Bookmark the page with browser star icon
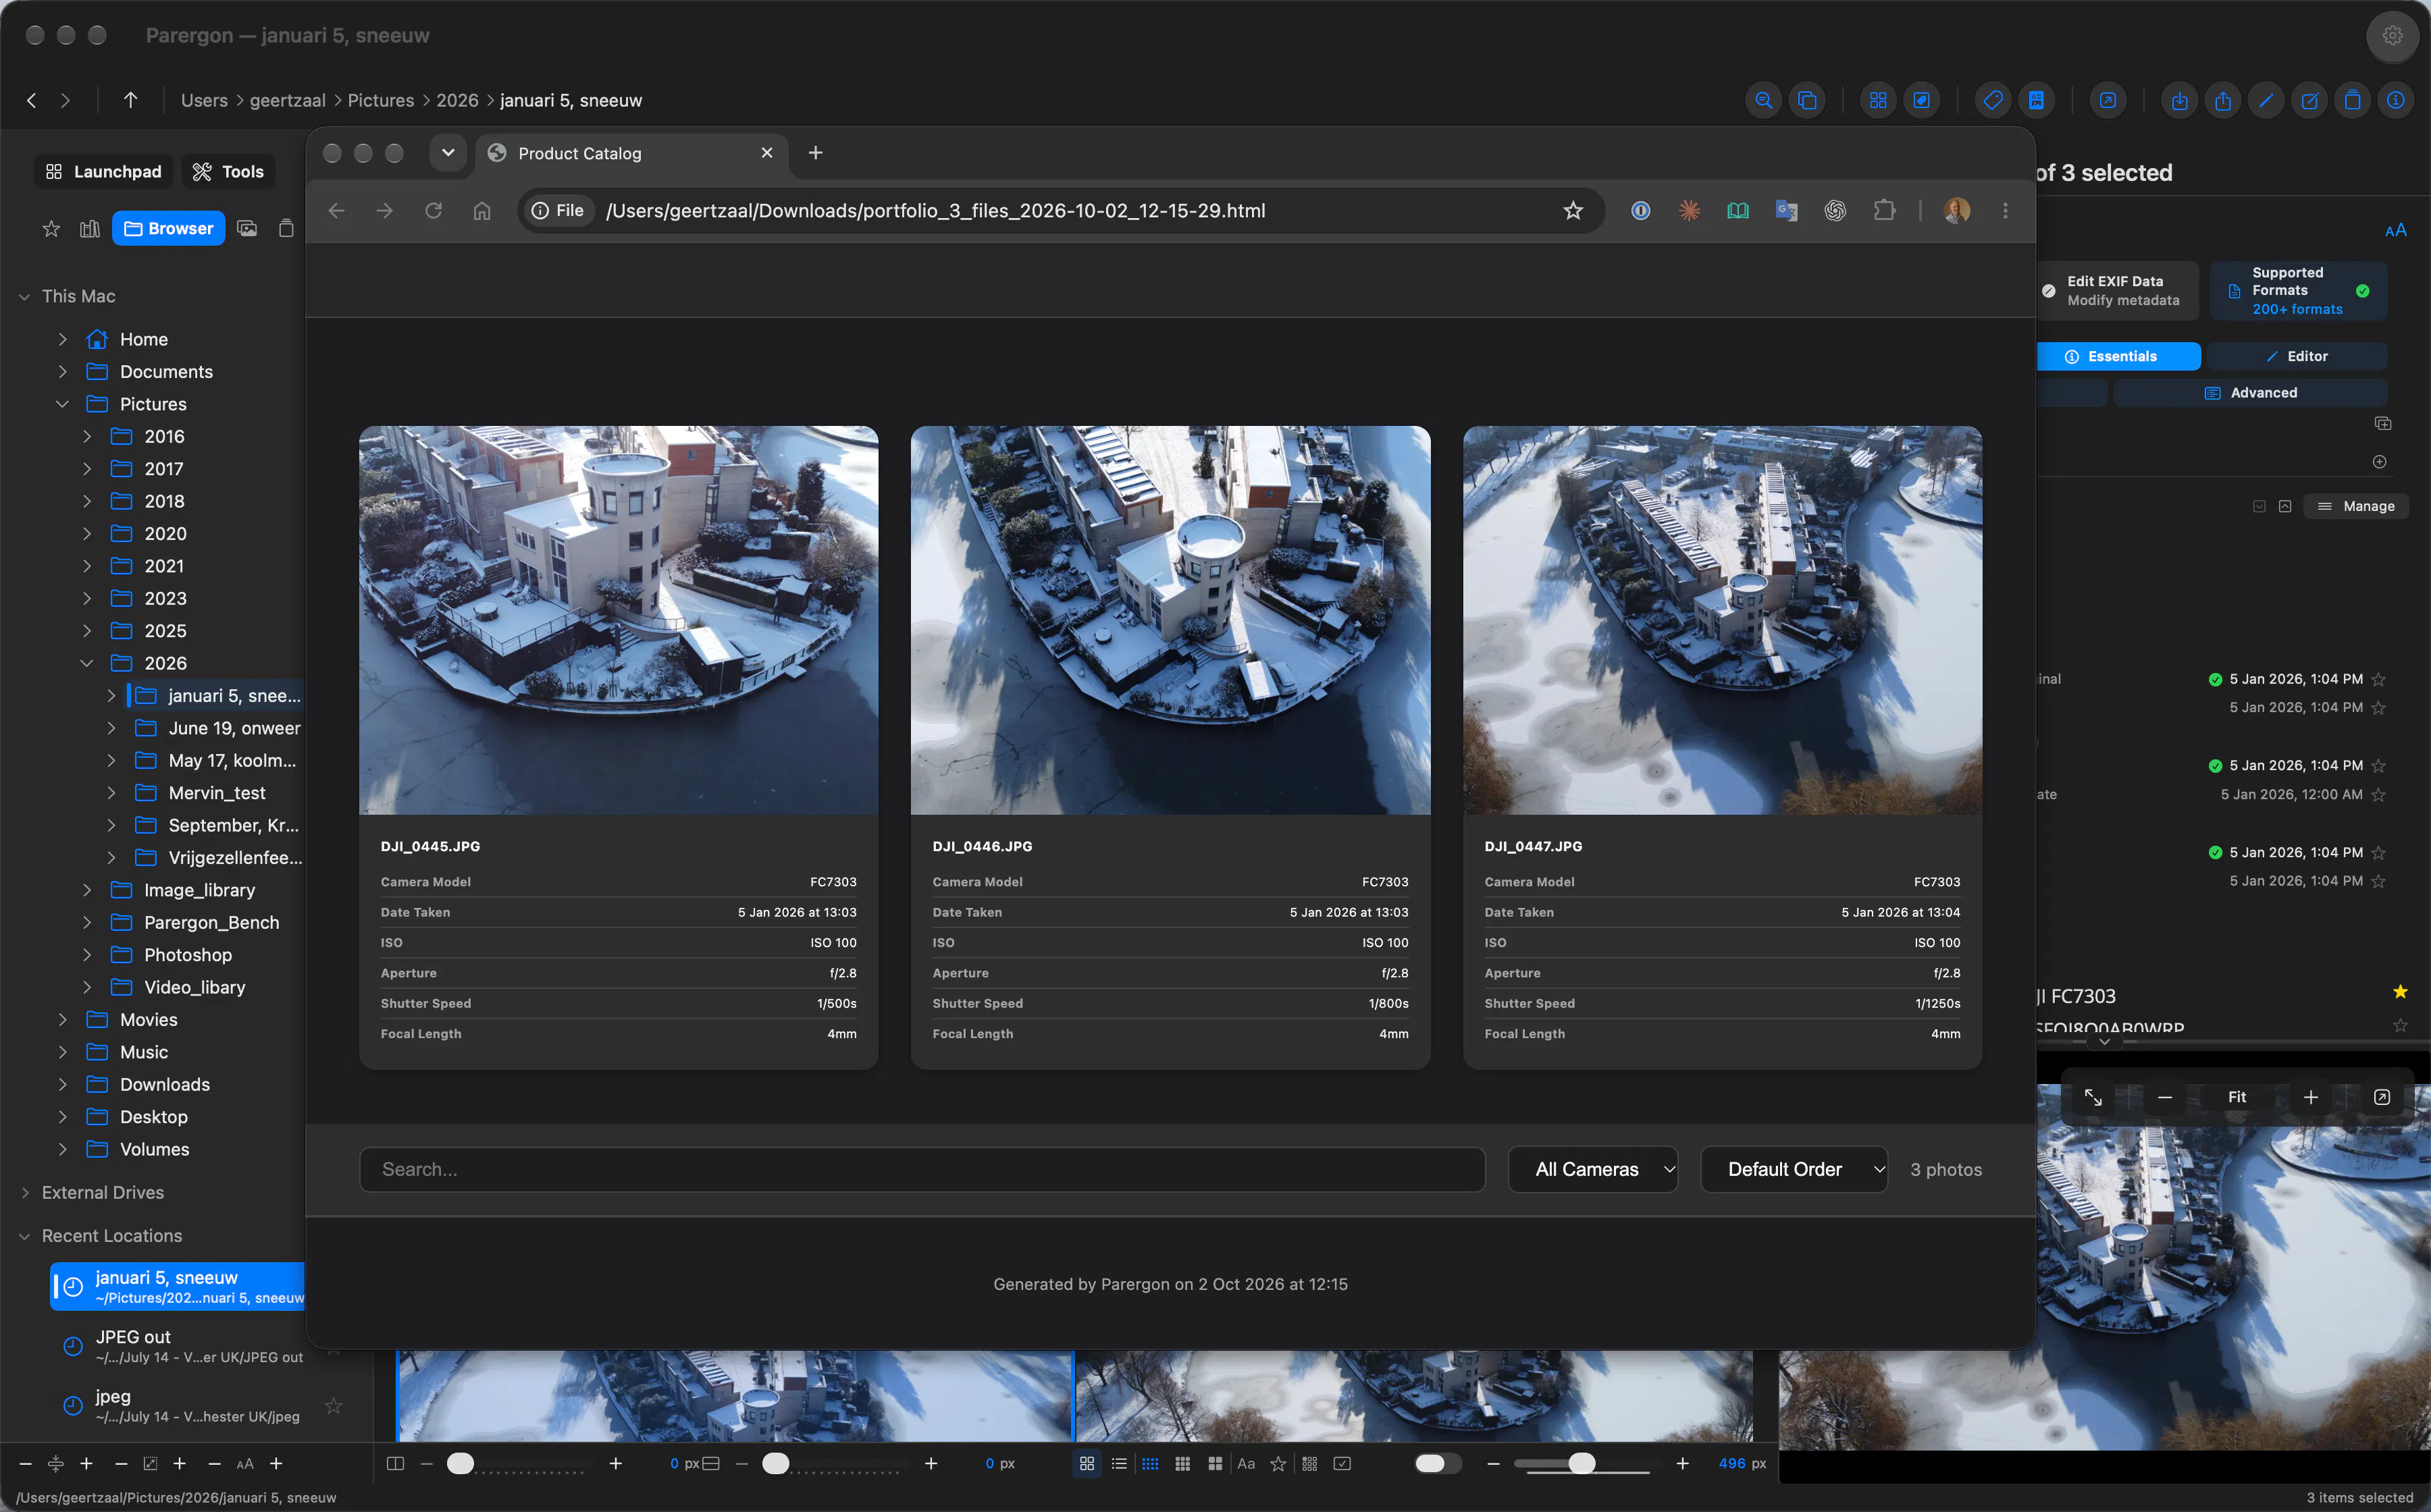Image resolution: width=2431 pixels, height=1512 pixels. (1573, 210)
